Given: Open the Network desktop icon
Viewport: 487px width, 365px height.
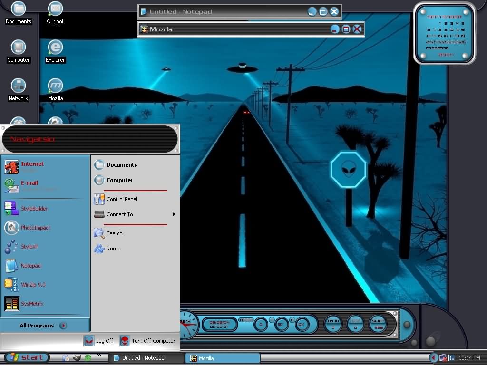Looking at the screenshot, I should [19, 90].
